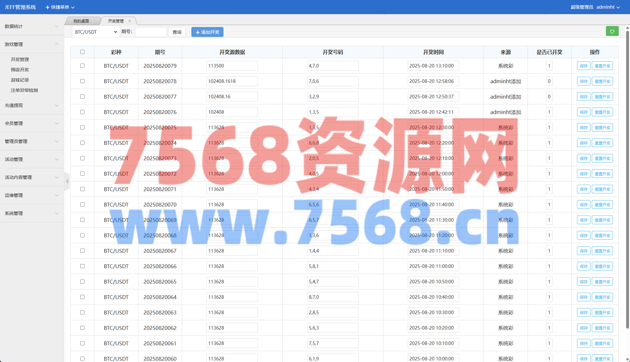Screen dimensions: 630x362
Task: Click the plus icon on 添加开奖 button
Action: pos(198,32)
